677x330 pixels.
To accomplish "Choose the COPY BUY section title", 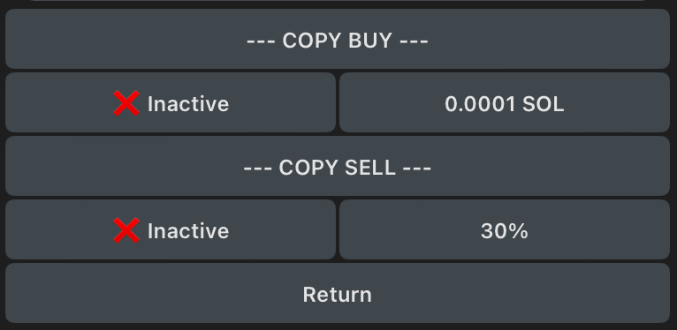I will click(338, 41).
